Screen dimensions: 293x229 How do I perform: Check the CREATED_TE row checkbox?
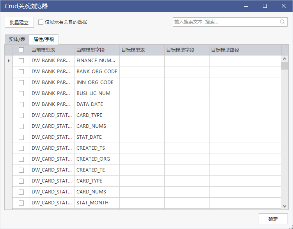coord(21,170)
